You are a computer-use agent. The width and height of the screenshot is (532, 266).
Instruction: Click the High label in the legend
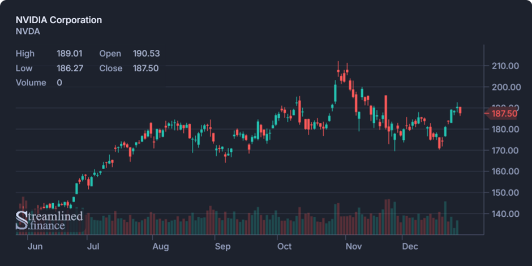[25, 54]
